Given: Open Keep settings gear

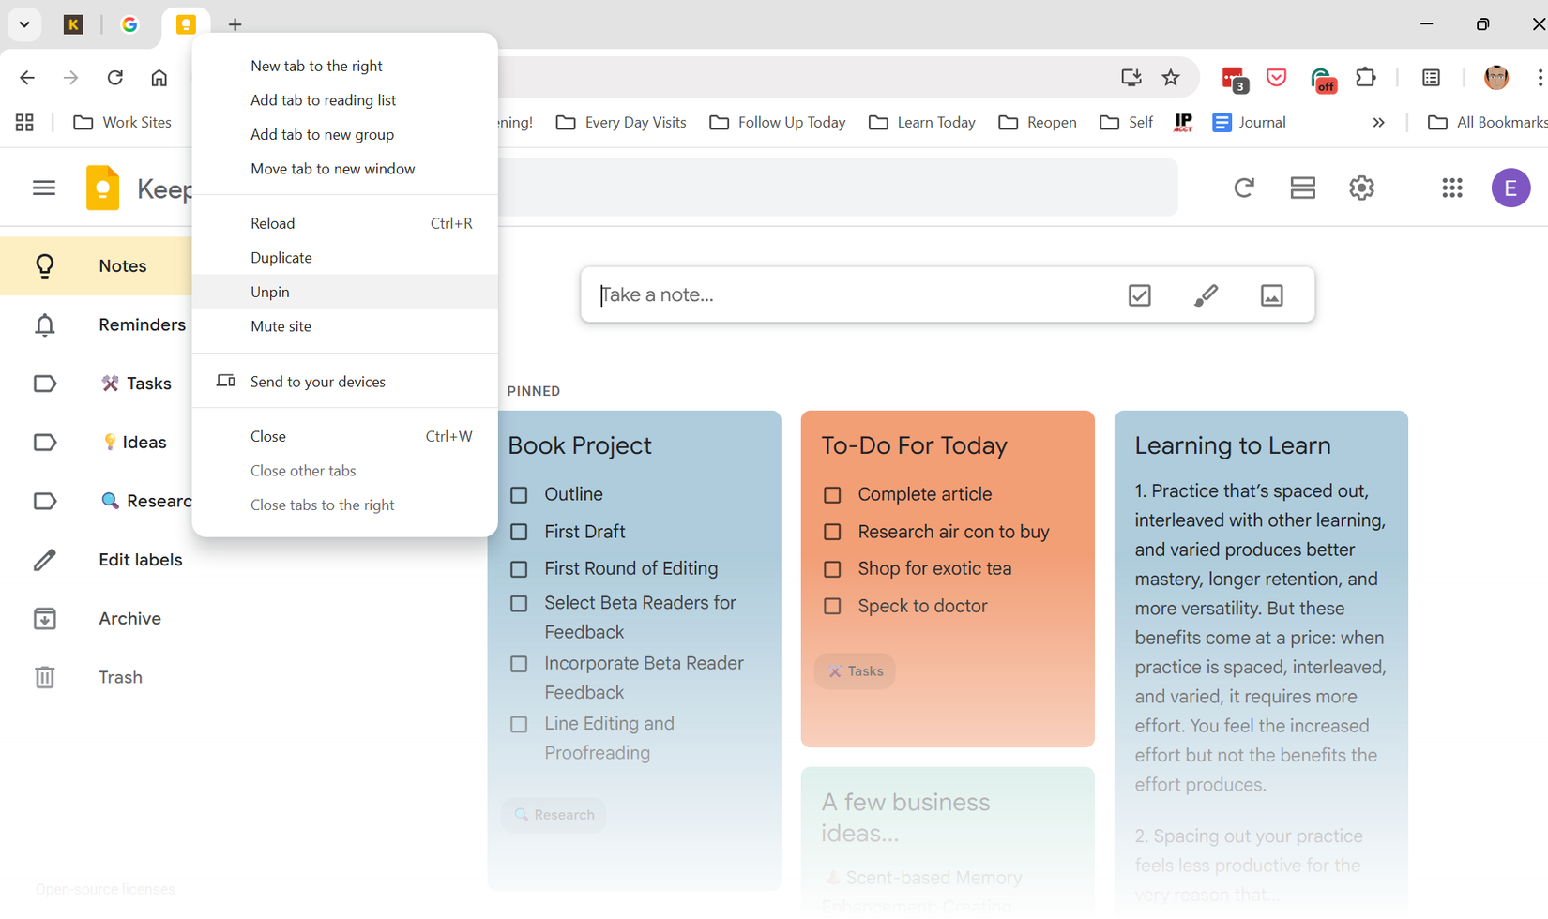Looking at the screenshot, I should pos(1361,188).
